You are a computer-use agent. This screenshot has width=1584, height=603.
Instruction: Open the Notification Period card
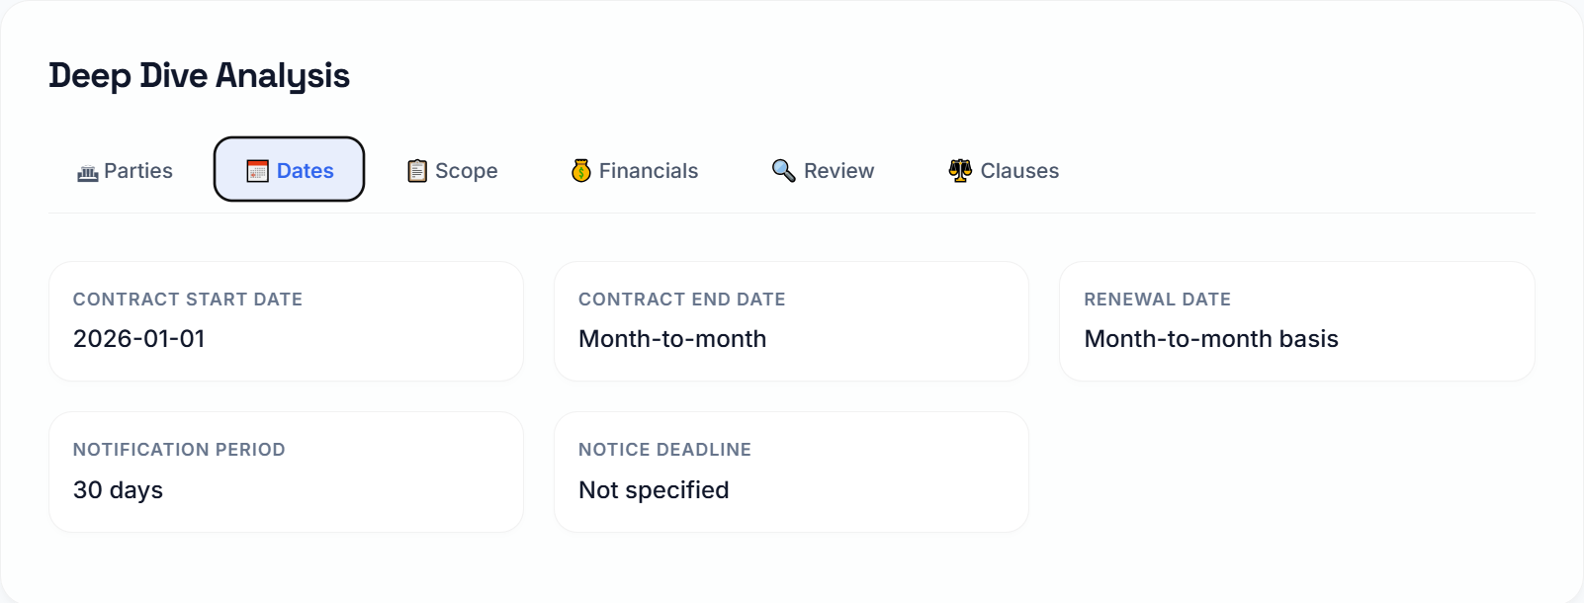tap(286, 472)
